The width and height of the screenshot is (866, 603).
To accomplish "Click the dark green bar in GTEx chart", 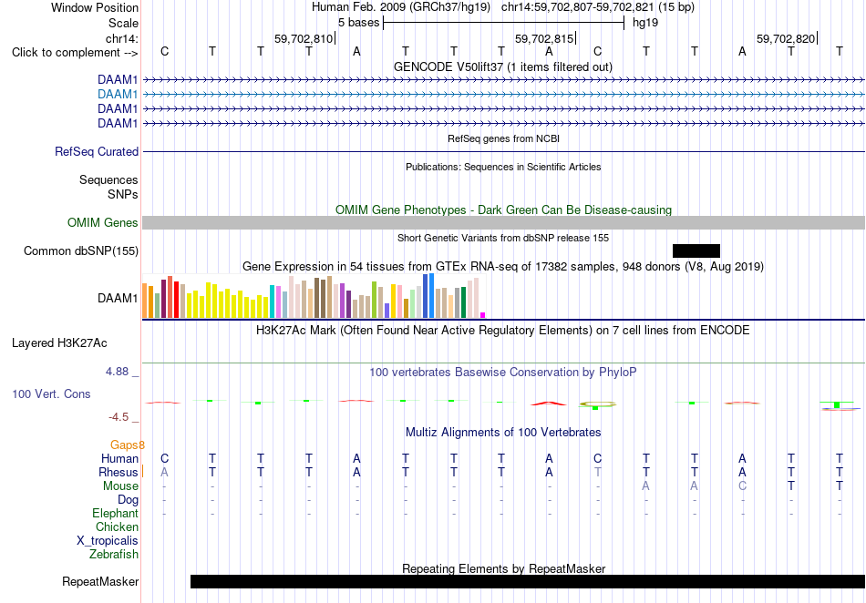I will click(x=463, y=302).
